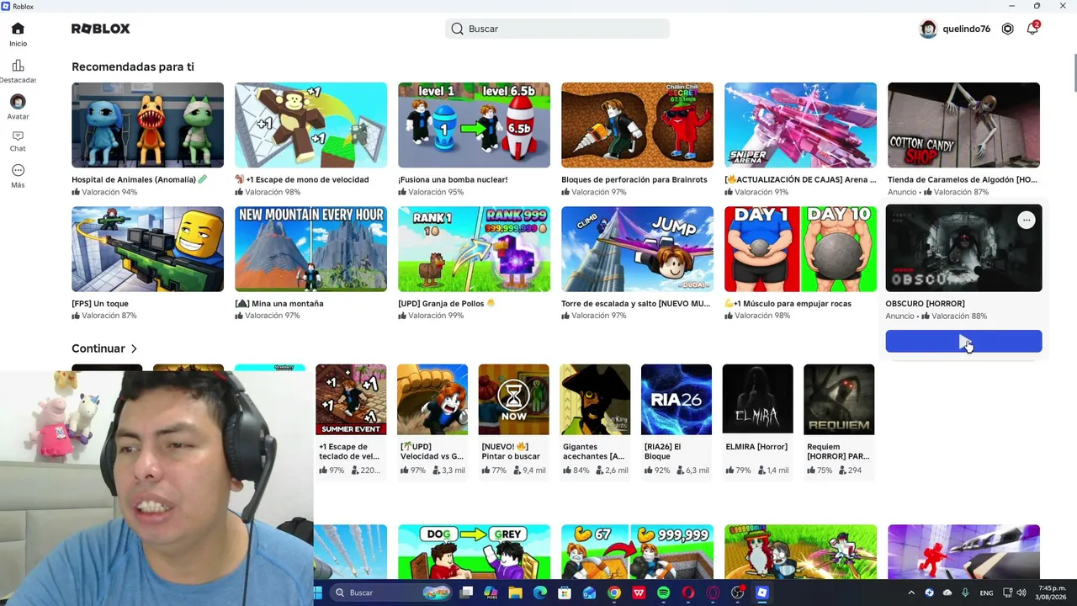Open the Más menu in the sidebar
This screenshot has height=606, width=1077.
(x=18, y=176)
